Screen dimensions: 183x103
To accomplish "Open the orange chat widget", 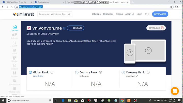I will pyautogui.click(x=175, y=91).
